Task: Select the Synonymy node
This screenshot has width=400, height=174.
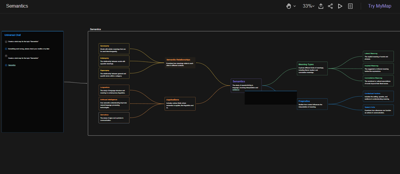Action: (114, 49)
